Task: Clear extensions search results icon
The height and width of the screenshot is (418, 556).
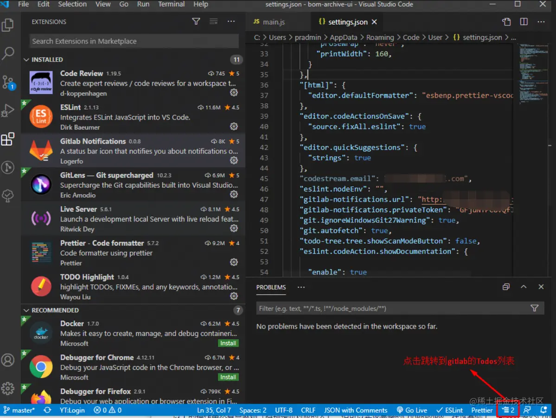Action: point(213,22)
